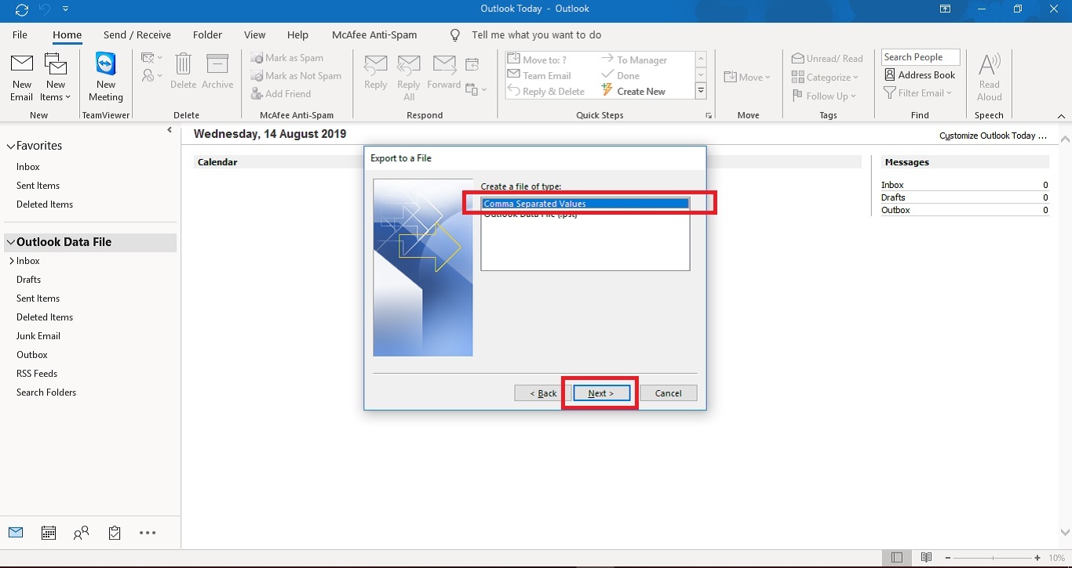Click Mark as Spam
This screenshot has width=1072, height=568.
287,58
